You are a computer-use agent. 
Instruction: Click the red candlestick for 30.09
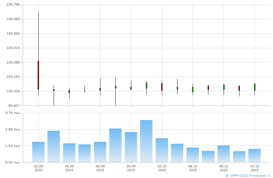(131, 88)
